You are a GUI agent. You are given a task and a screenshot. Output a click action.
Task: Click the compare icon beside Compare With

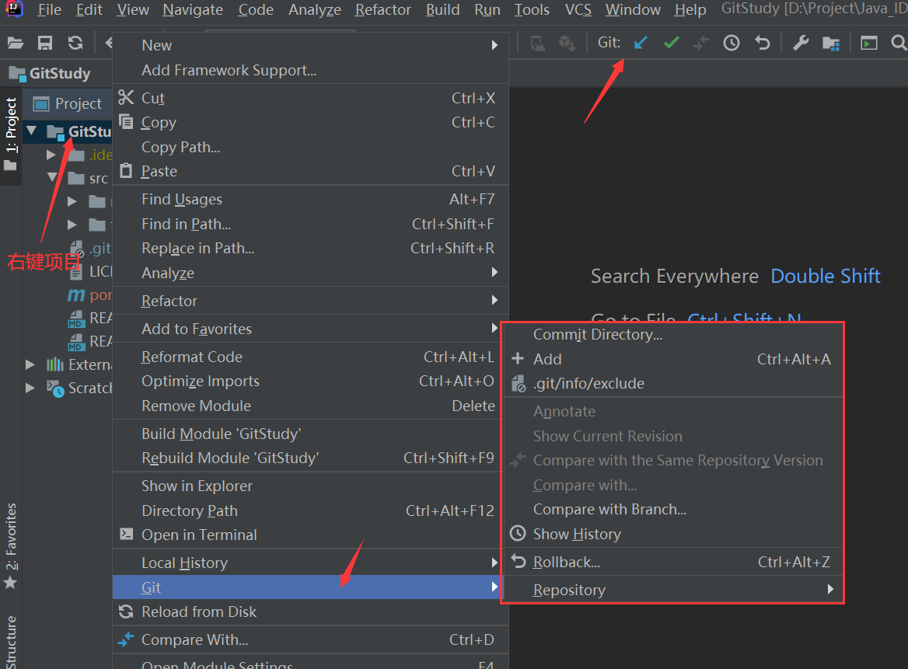coord(126,639)
